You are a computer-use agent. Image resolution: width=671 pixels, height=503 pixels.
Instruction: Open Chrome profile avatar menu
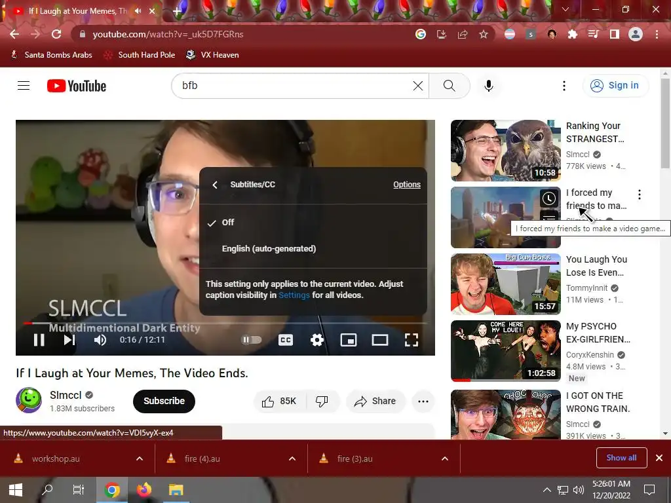[636, 34]
